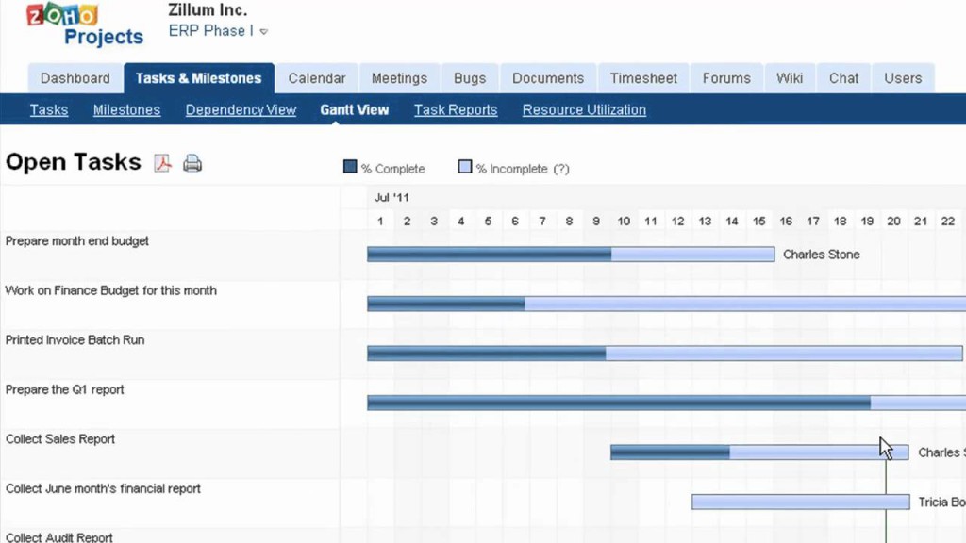Select task 'Printed Invoice Batch Run'
This screenshot has height=543, width=966.
click(75, 339)
